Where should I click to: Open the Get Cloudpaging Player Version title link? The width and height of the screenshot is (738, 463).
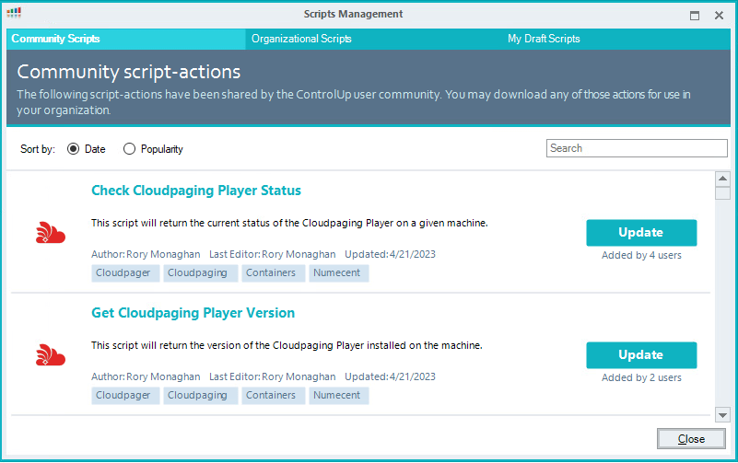[x=193, y=313]
